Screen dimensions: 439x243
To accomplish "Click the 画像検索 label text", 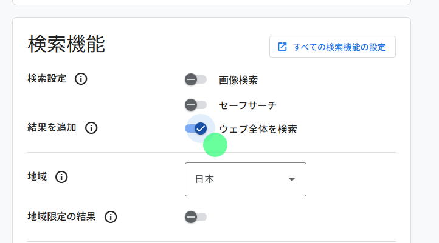I will point(238,80).
